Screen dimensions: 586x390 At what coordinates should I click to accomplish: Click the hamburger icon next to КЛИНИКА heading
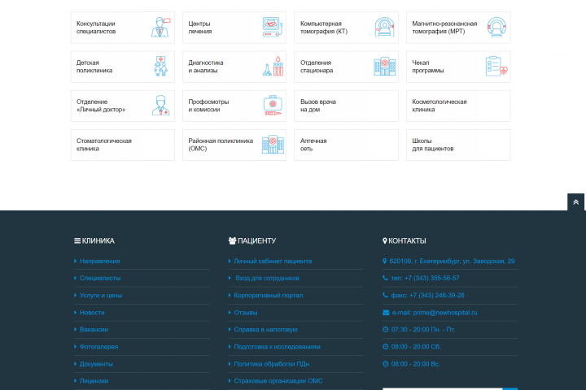pyautogui.click(x=77, y=241)
